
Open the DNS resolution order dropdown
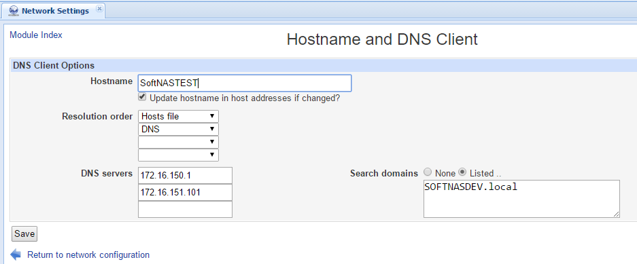(178, 130)
